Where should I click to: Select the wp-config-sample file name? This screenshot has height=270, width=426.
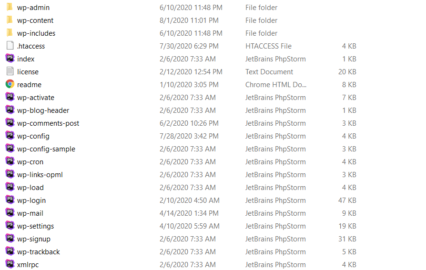click(46, 149)
